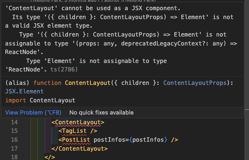Click the closing ContentLayout tag on line 17

tap(79, 149)
